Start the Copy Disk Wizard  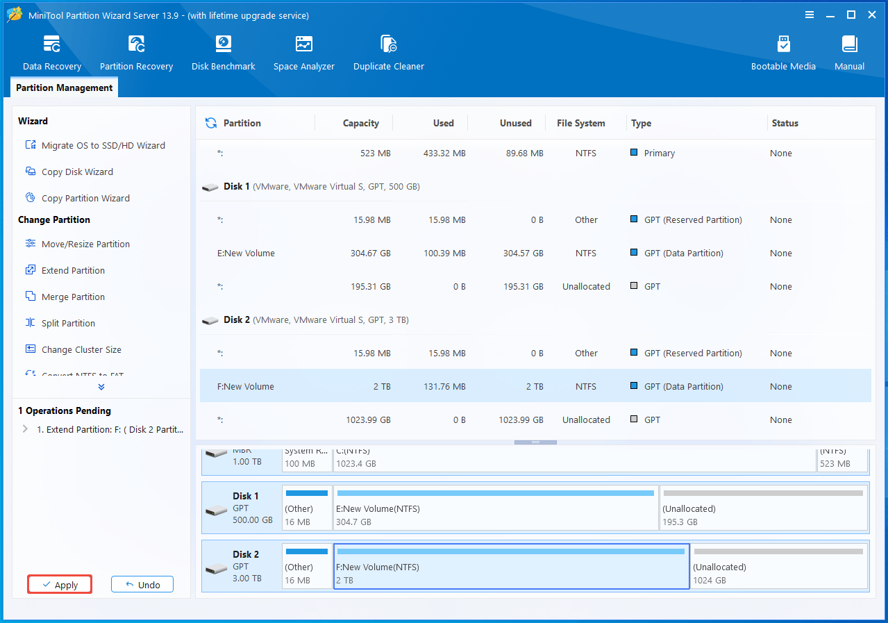point(69,172)
